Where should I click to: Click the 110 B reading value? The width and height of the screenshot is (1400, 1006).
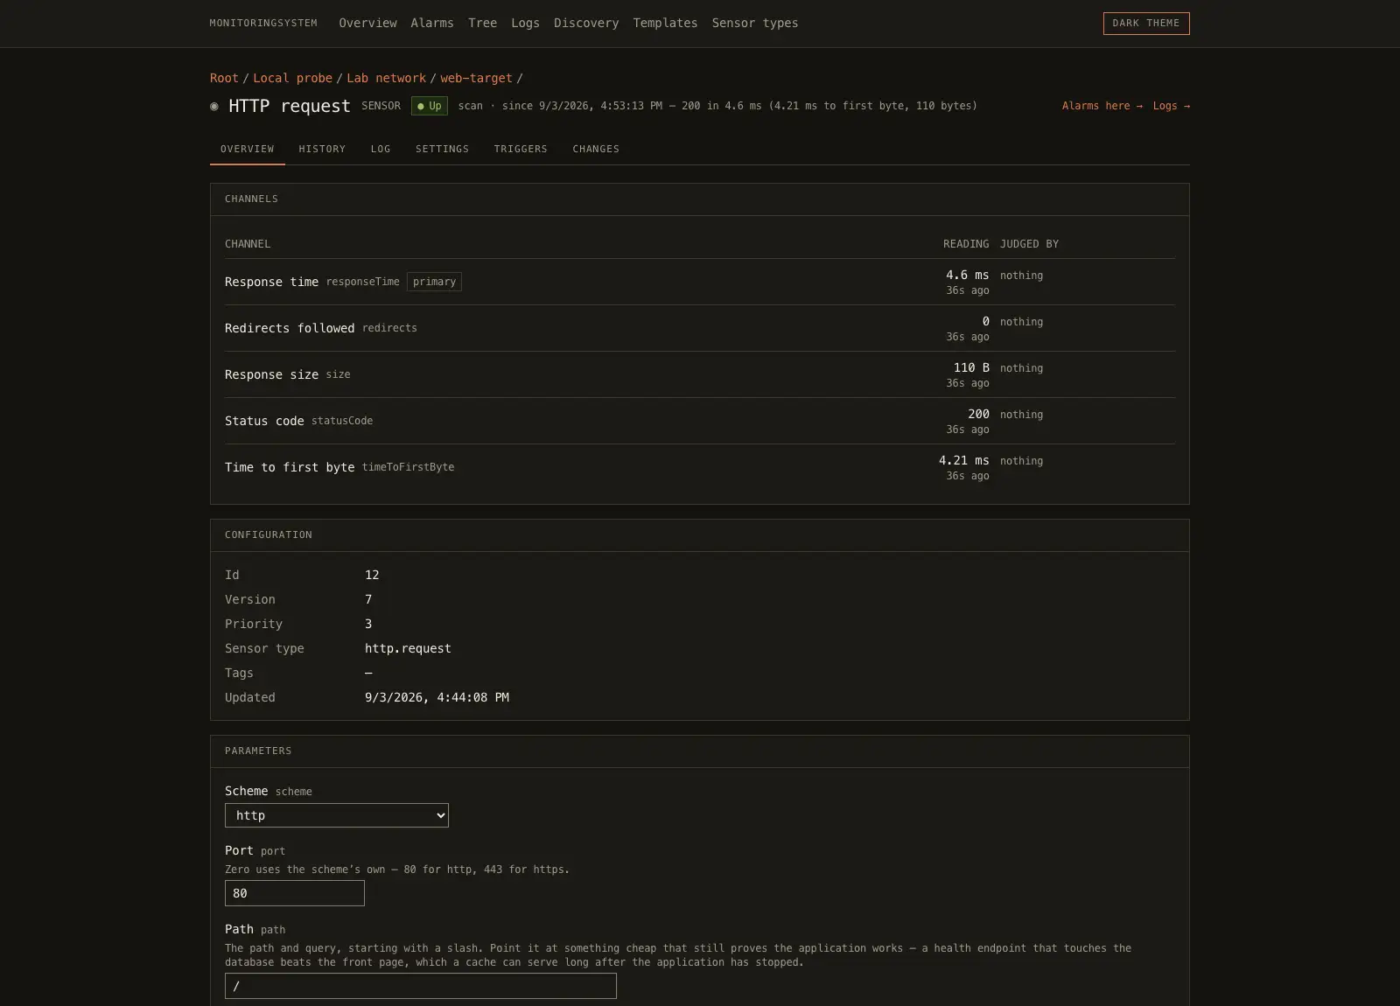click(971, 367)
